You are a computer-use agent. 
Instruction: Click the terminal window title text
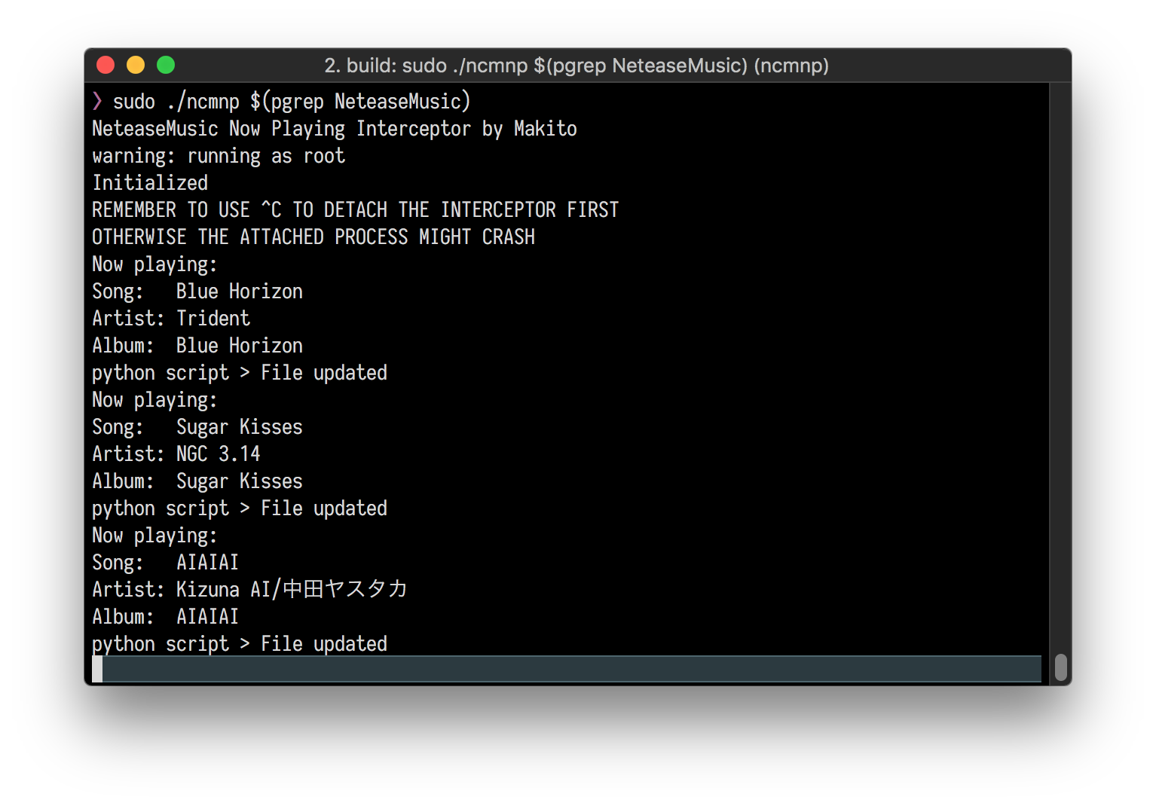tap(576, 66)
